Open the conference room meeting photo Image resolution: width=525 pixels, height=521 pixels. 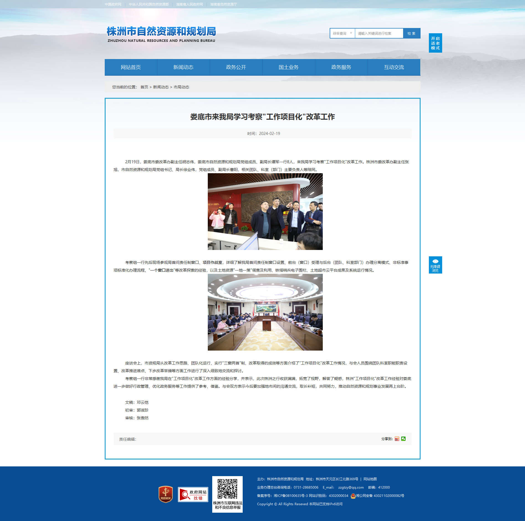(265, 312)
